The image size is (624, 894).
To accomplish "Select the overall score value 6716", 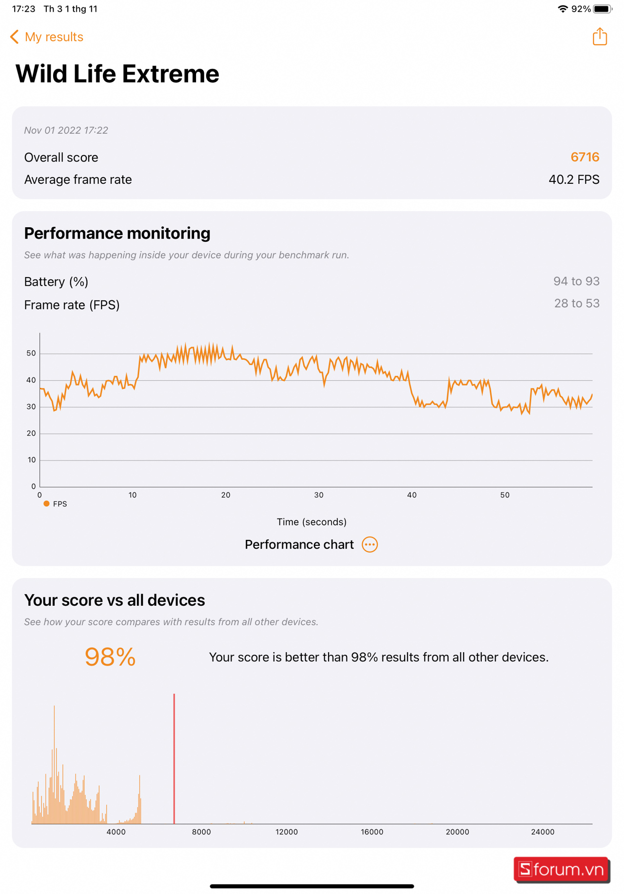I will coord(585,157).
